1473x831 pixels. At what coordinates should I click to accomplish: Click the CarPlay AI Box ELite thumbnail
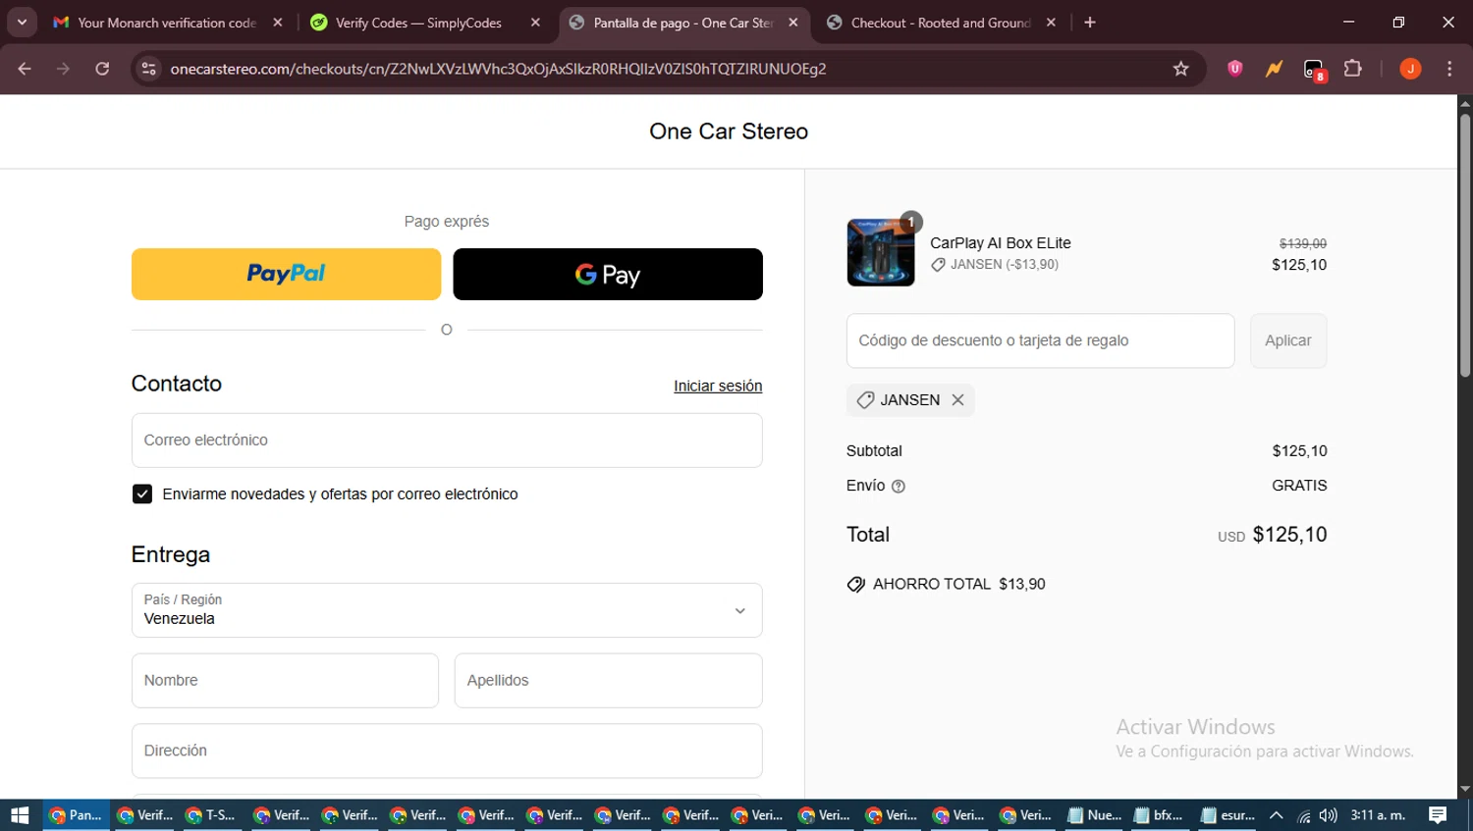[x=880, y=252]
